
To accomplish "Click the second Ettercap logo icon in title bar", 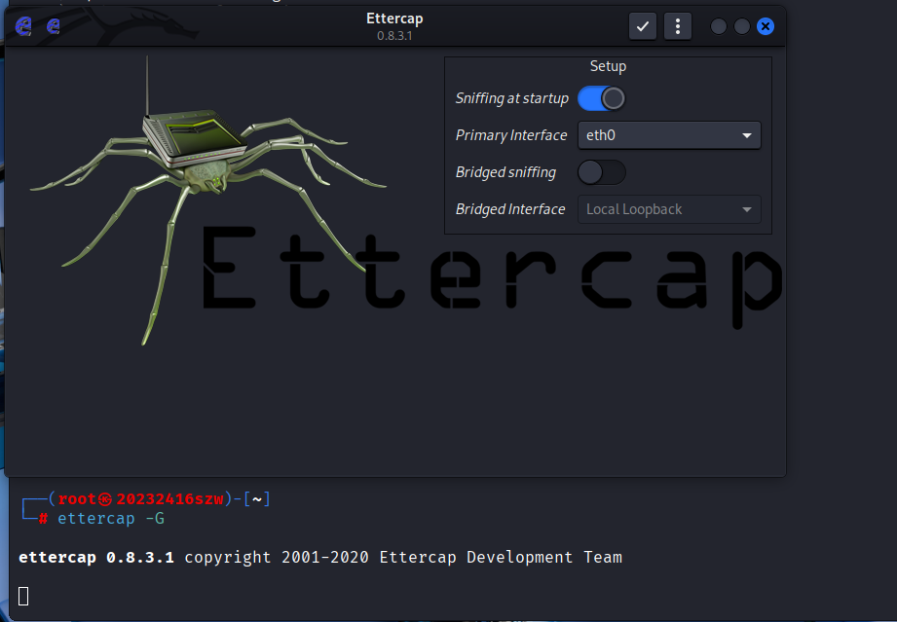I will point(54,26).
